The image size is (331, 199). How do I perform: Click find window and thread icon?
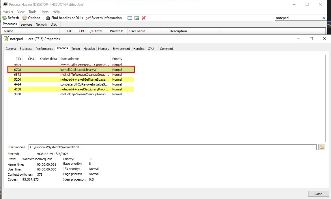click(x=137, y=18)
